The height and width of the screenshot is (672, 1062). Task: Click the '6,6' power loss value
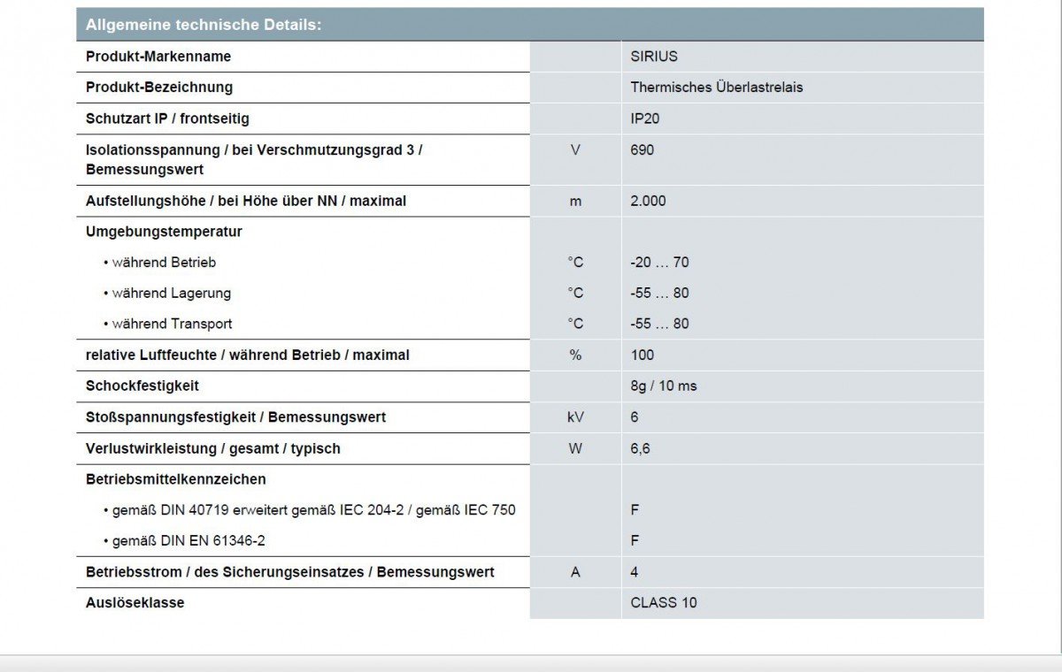[640, 449]
